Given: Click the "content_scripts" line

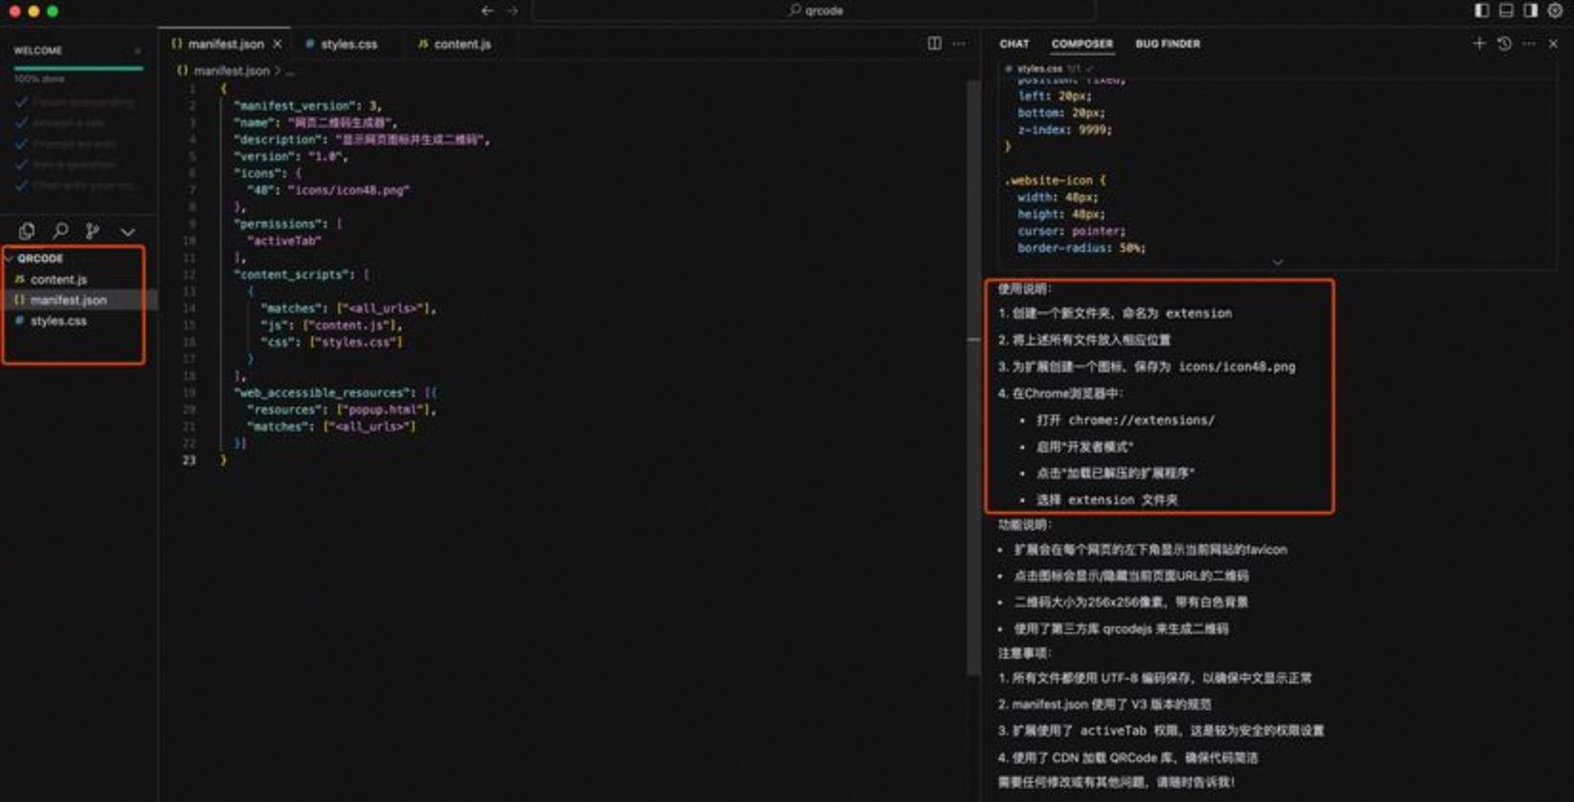Looking at the screenshot, I should tap(301, 274).
